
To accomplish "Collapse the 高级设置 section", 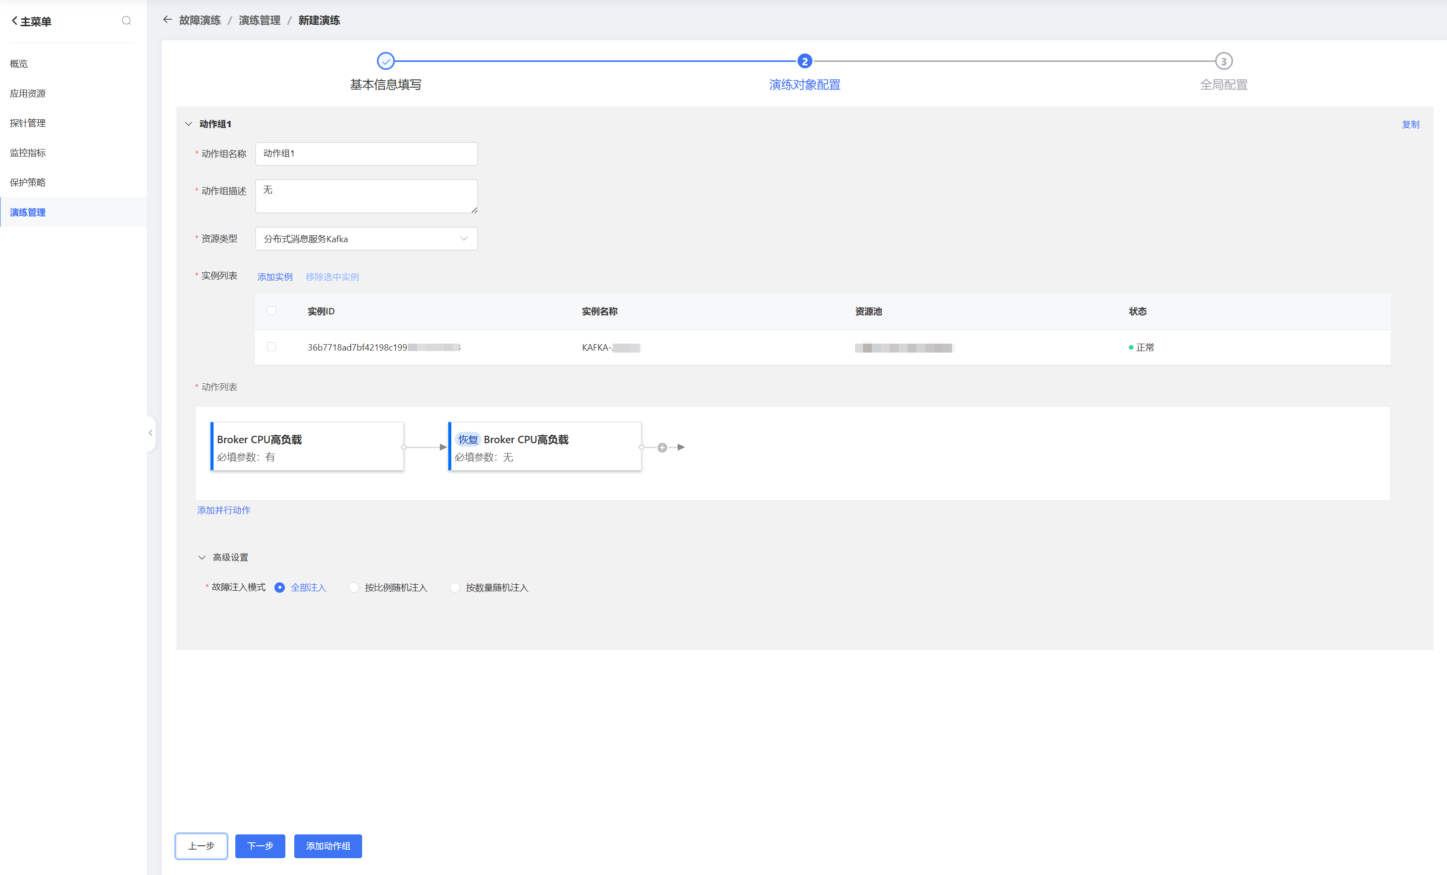I will [x=202, y=558].
